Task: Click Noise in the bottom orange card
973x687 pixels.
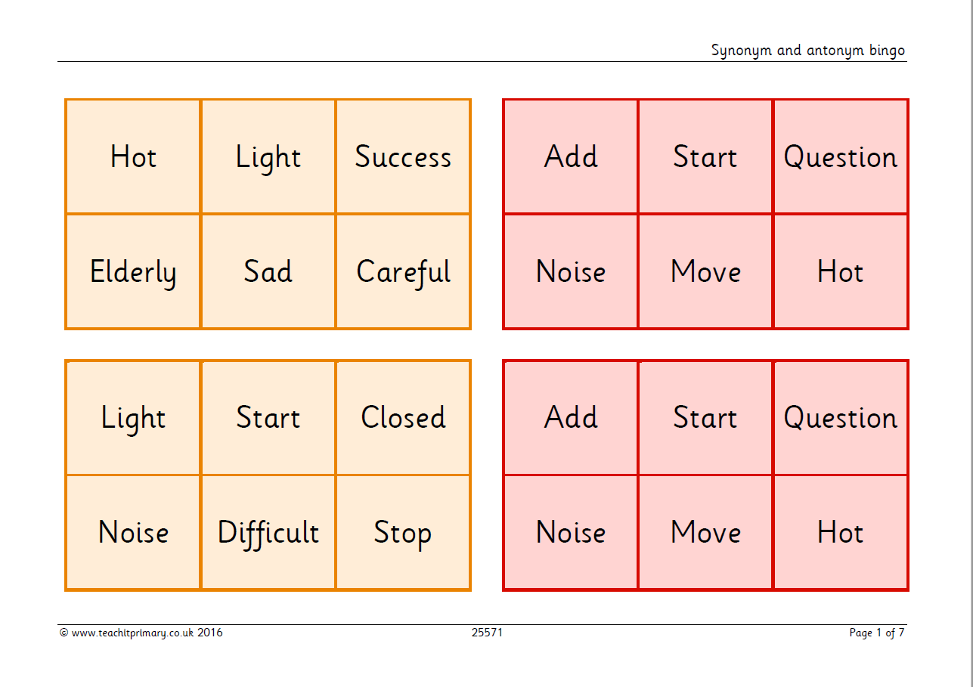Action: pos(133,532)
